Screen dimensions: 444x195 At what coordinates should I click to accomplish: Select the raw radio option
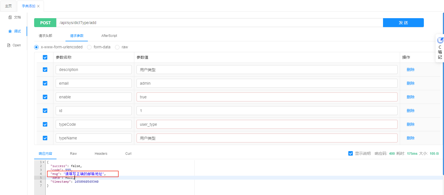(117, 47)
